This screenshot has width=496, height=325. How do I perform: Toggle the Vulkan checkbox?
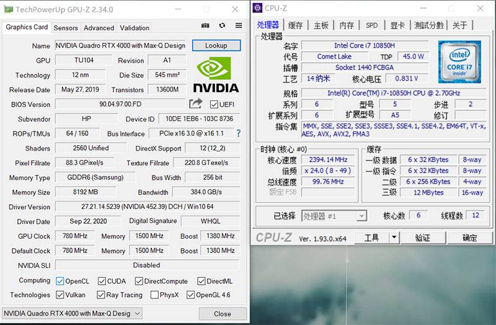tap(60, 295)
